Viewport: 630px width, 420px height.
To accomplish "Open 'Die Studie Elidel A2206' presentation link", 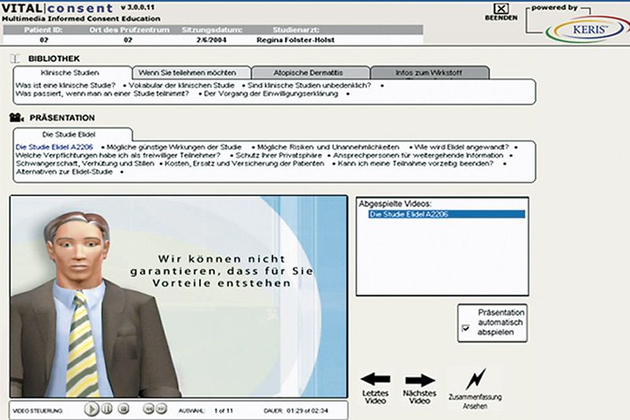I will [54, 147].
